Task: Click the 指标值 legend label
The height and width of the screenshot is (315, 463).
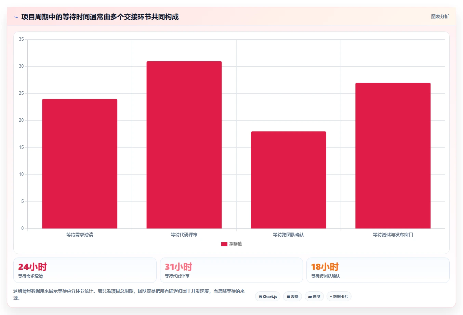Action: (236, 244)
